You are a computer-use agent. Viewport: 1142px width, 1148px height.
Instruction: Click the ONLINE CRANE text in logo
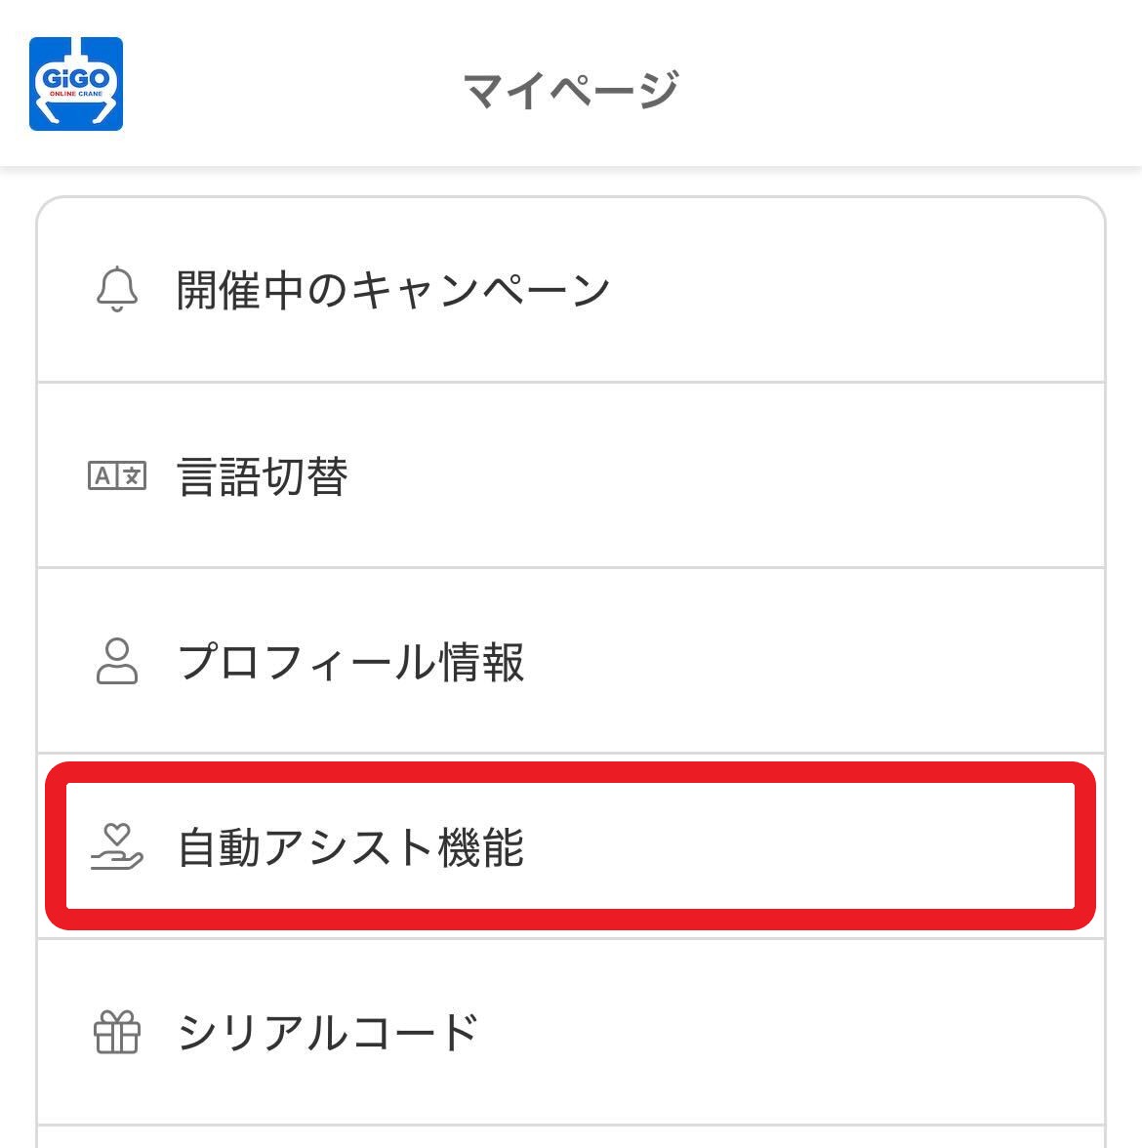point(76,95)
